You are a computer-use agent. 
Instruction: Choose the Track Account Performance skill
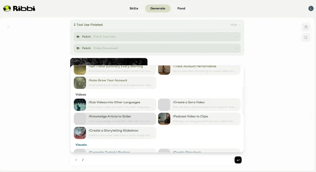[x=199, y=70]
